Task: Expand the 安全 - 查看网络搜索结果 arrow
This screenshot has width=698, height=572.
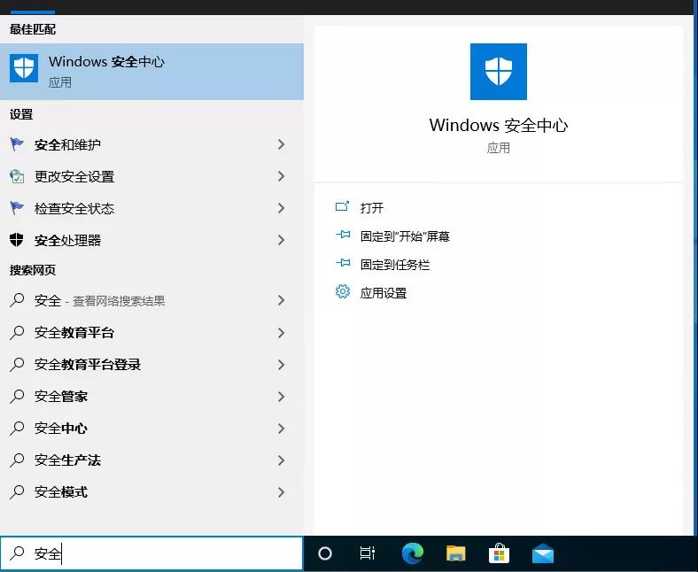Action: [281, 300]
